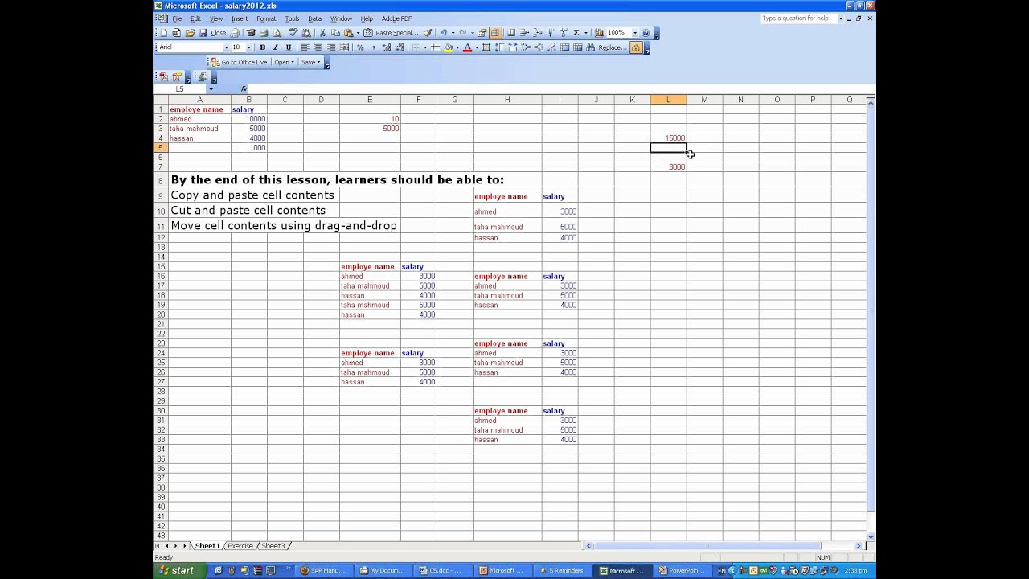Toggle bold formatting
Viewport: 1029px width, 579px height.
click(x=262, y=47)
